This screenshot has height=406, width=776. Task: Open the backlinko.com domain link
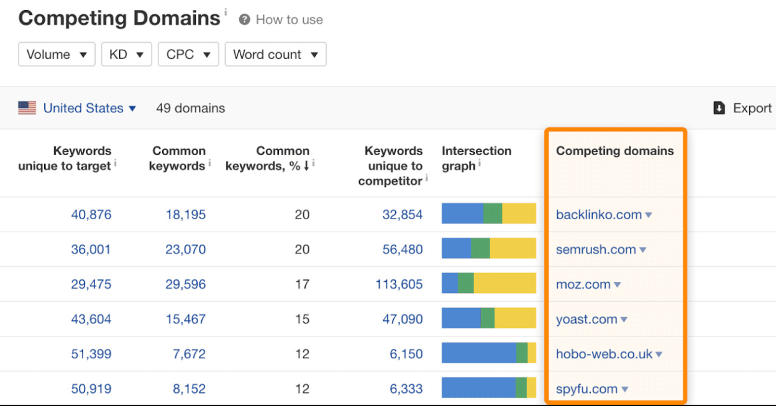pos(599,215)
